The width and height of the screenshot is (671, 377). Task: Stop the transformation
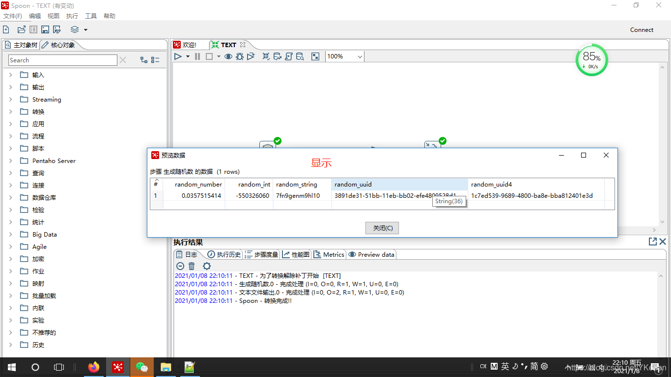(209, 56)
